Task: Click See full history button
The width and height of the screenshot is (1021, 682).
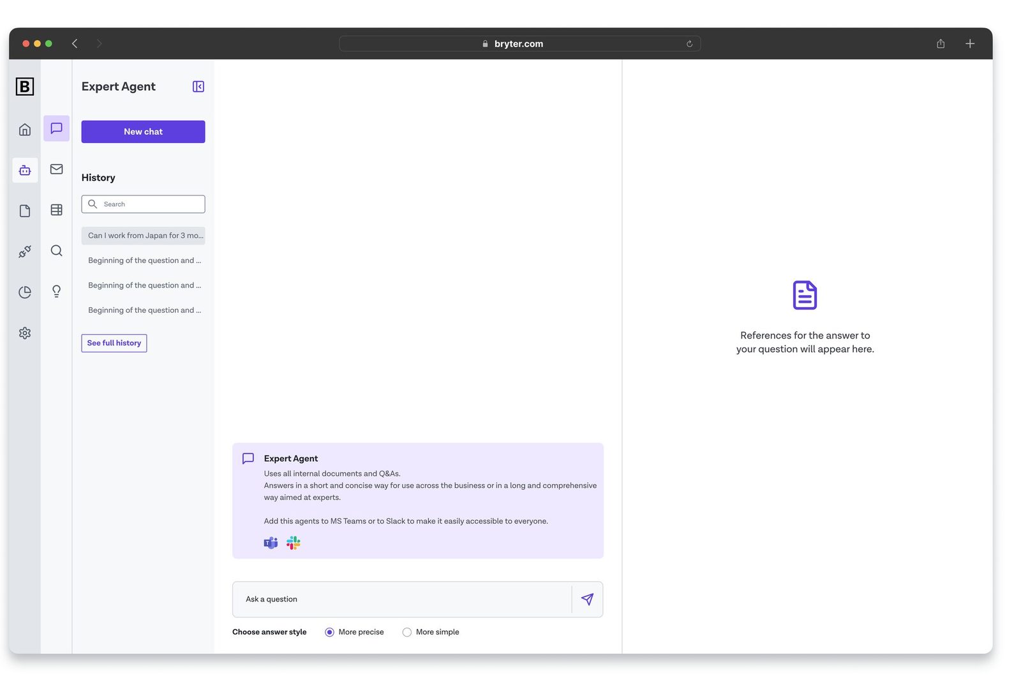Action: click(114, 343)
